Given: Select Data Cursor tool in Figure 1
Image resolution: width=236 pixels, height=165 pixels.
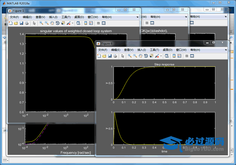Looking at the screenshot, I should [63, 23].
